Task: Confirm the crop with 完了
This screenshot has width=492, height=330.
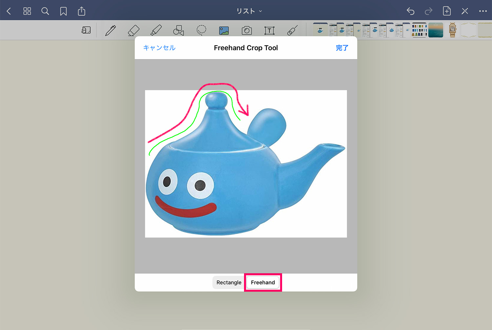Action: pyautogui.click(x=342, y=48)
